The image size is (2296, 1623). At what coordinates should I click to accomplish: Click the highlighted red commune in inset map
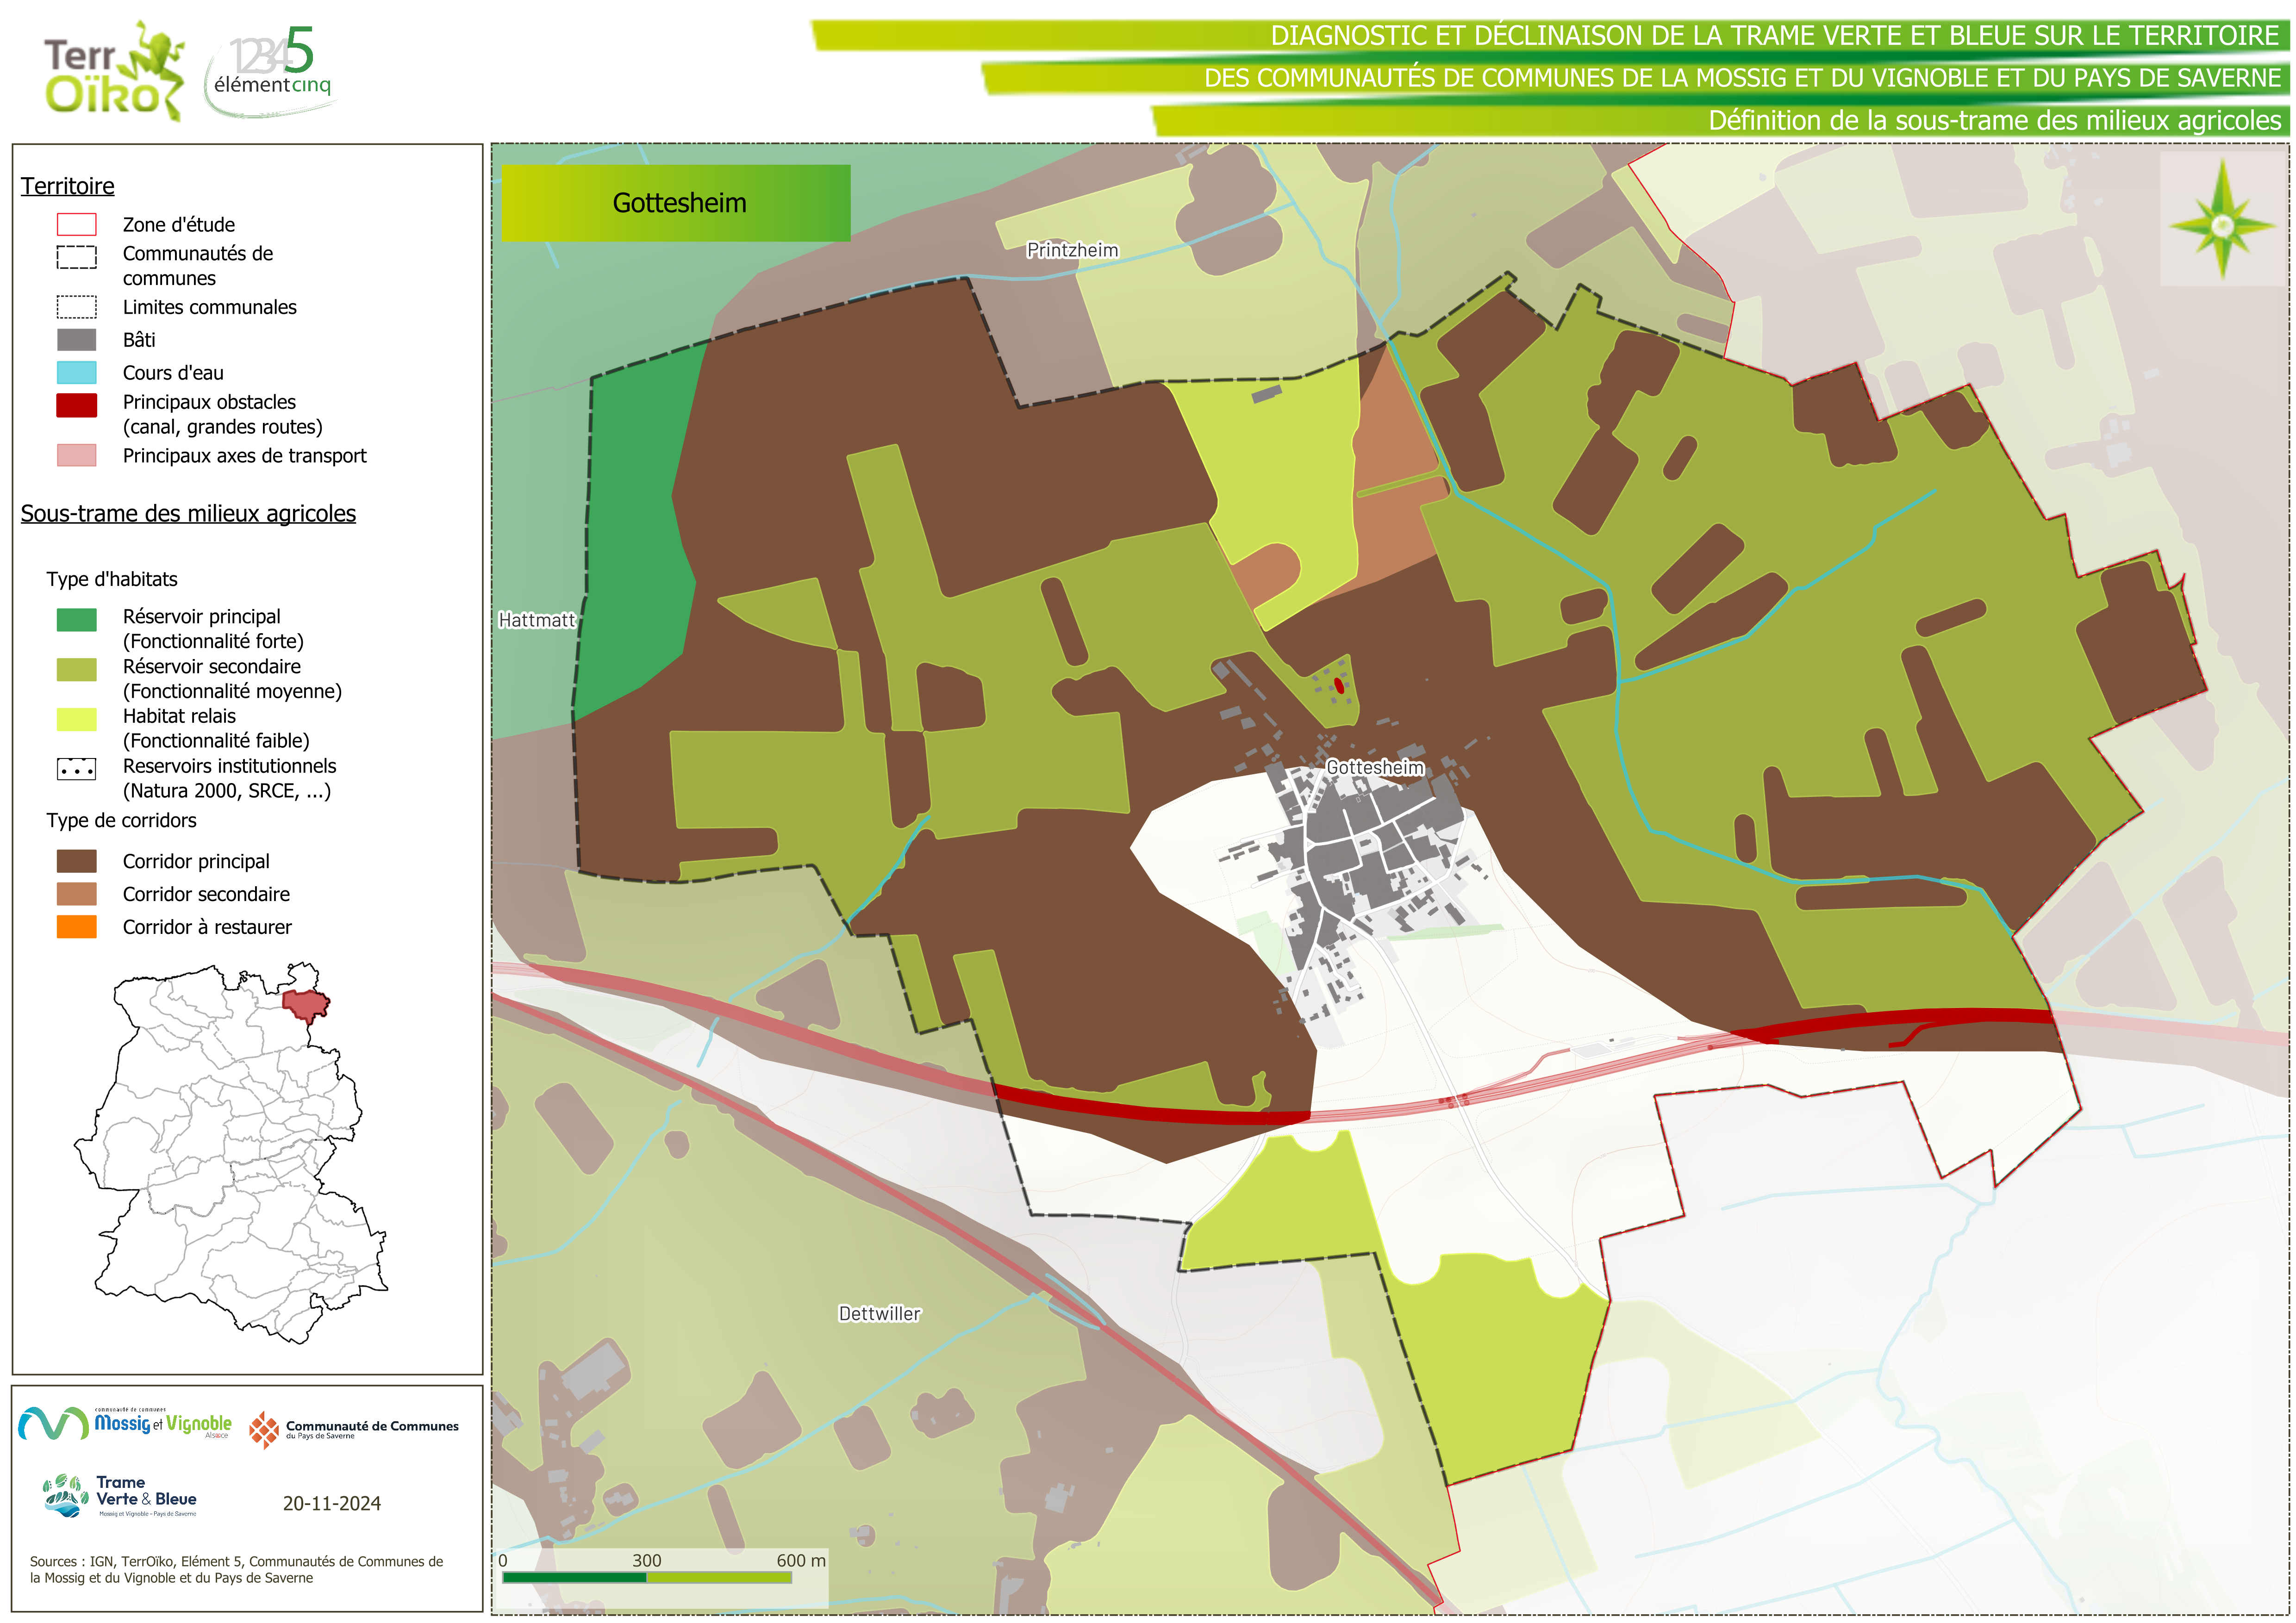coord(305,1003)
